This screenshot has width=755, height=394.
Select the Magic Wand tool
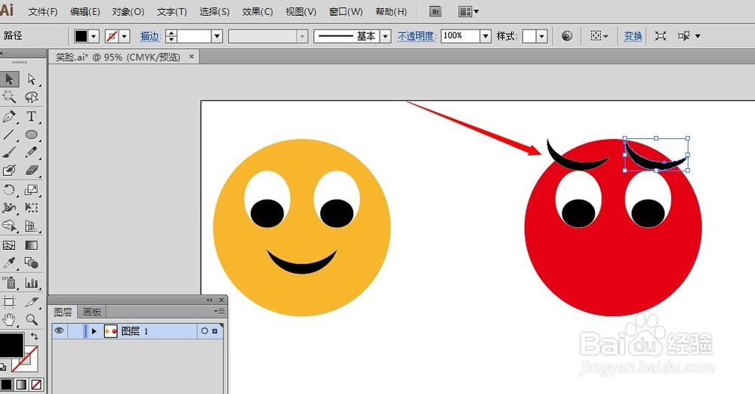tap(9, 97)
